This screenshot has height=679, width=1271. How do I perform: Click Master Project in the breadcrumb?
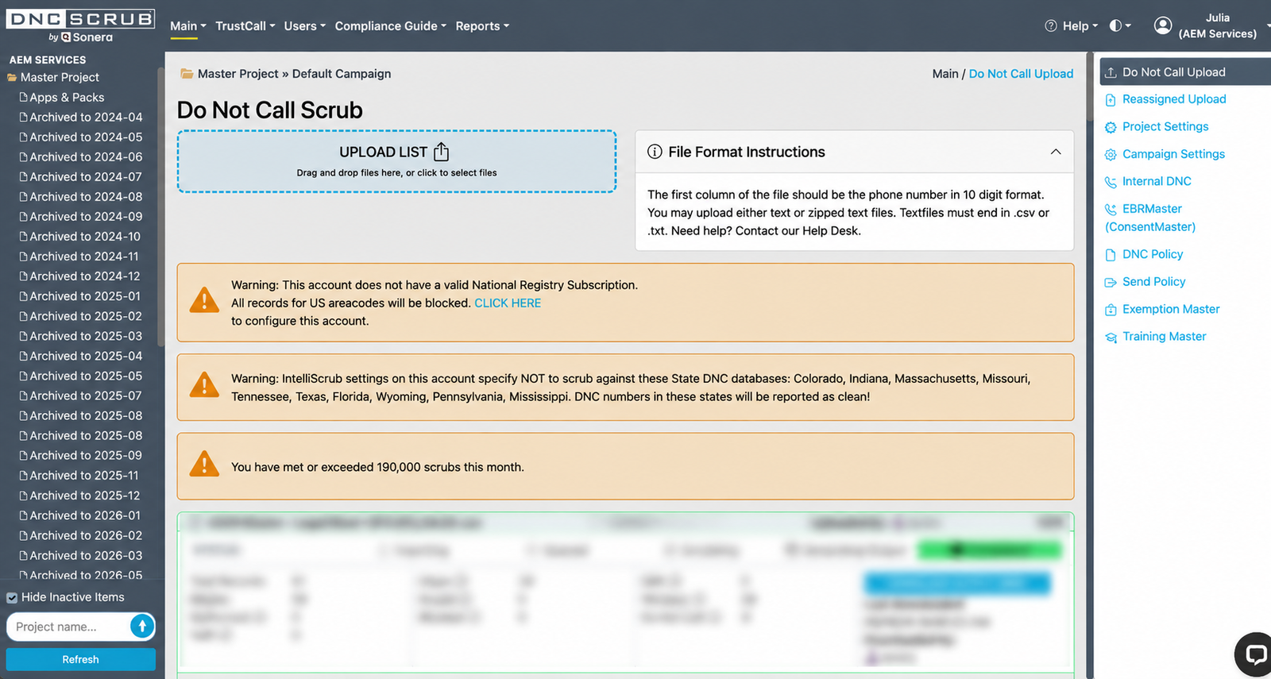pyautogui.click(x=238, y=74)
